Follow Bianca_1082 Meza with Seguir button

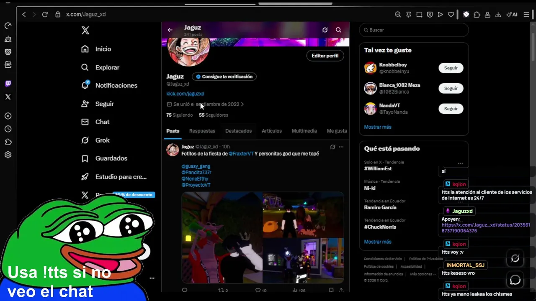point(451,88)
